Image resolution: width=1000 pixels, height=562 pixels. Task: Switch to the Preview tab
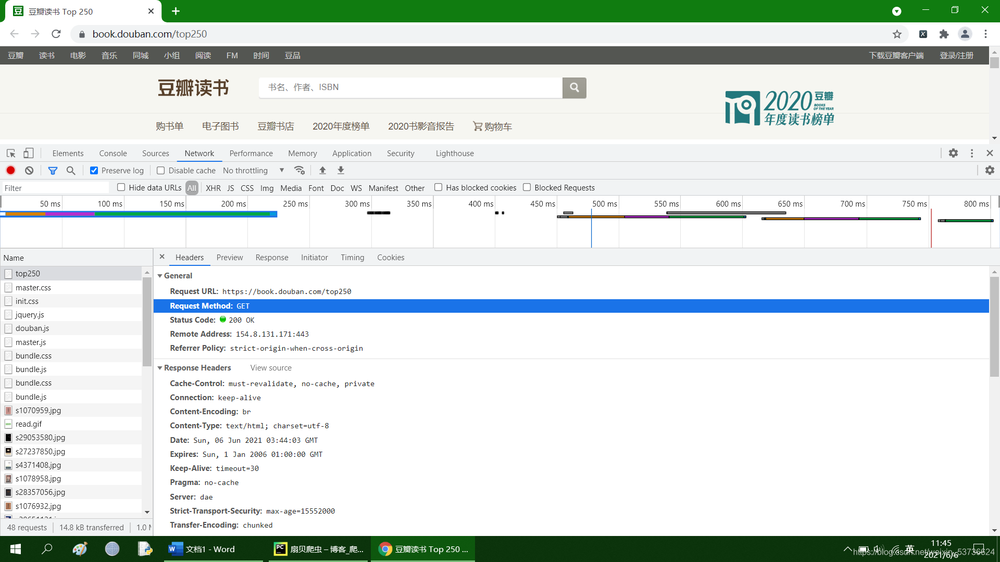tap(230, 257)
